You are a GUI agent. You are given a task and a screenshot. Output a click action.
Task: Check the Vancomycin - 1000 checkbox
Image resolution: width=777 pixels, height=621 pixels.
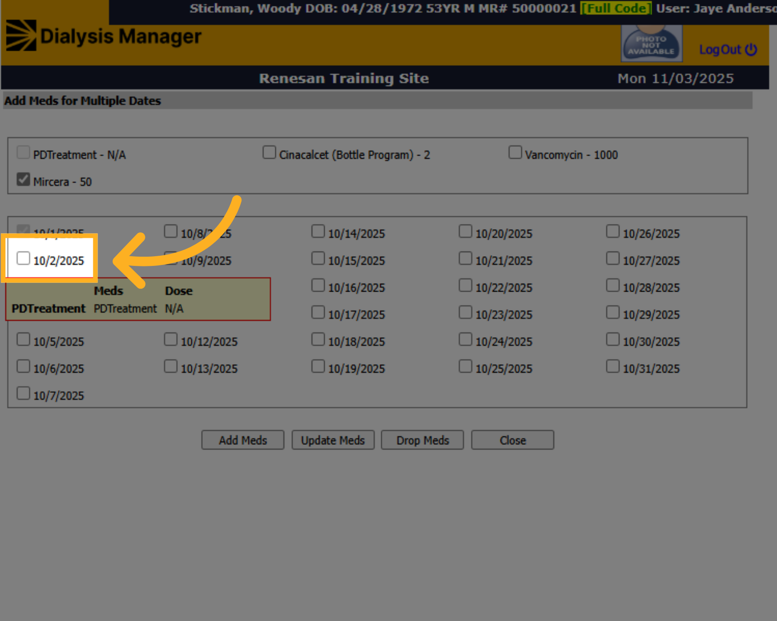coord(515,152)
